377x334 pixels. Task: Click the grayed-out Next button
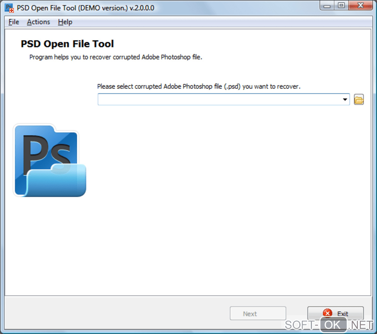tap(258, 313)
